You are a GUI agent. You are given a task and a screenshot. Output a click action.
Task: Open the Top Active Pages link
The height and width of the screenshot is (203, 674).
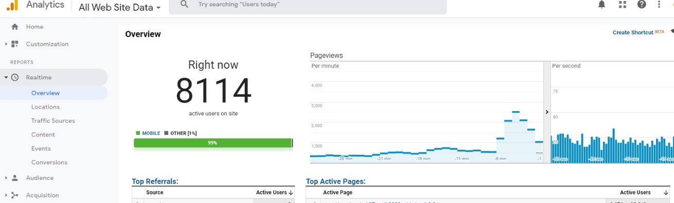(335, 181)
